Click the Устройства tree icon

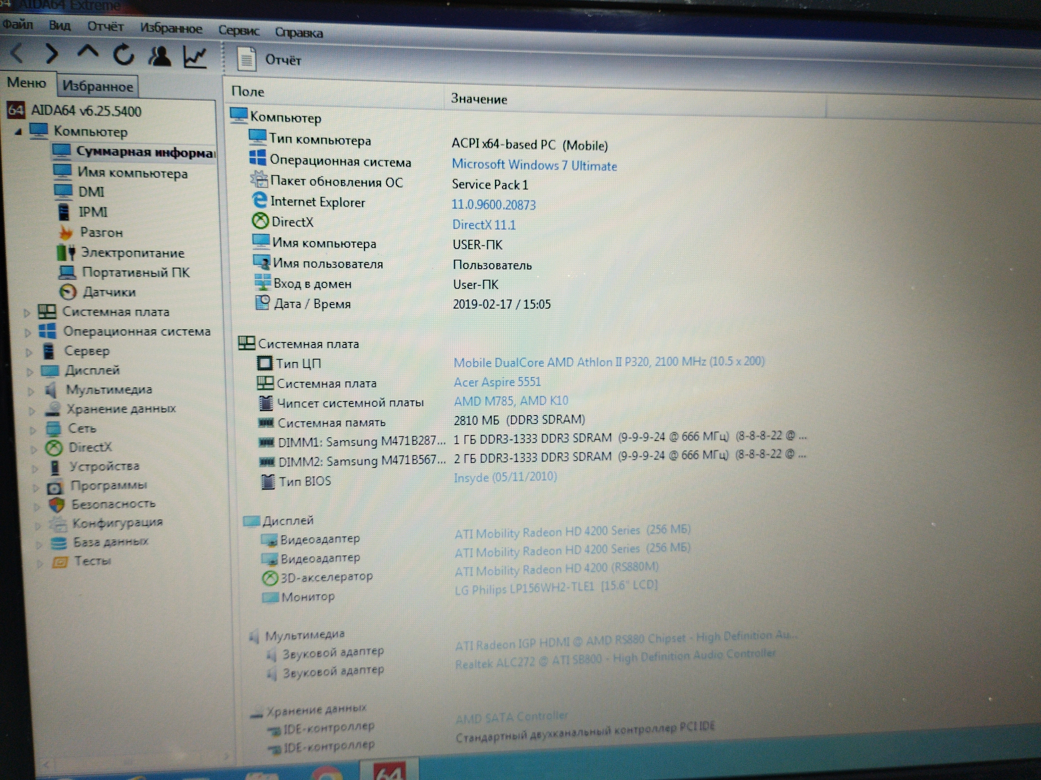point(54,467)
